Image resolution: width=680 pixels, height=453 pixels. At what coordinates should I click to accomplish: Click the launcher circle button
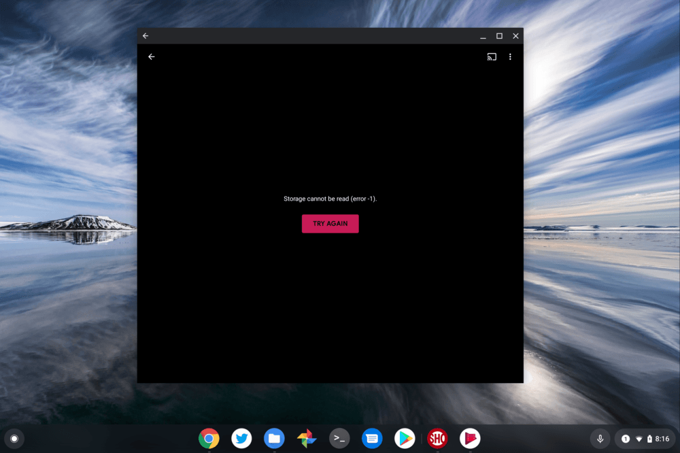coord(14,439)
